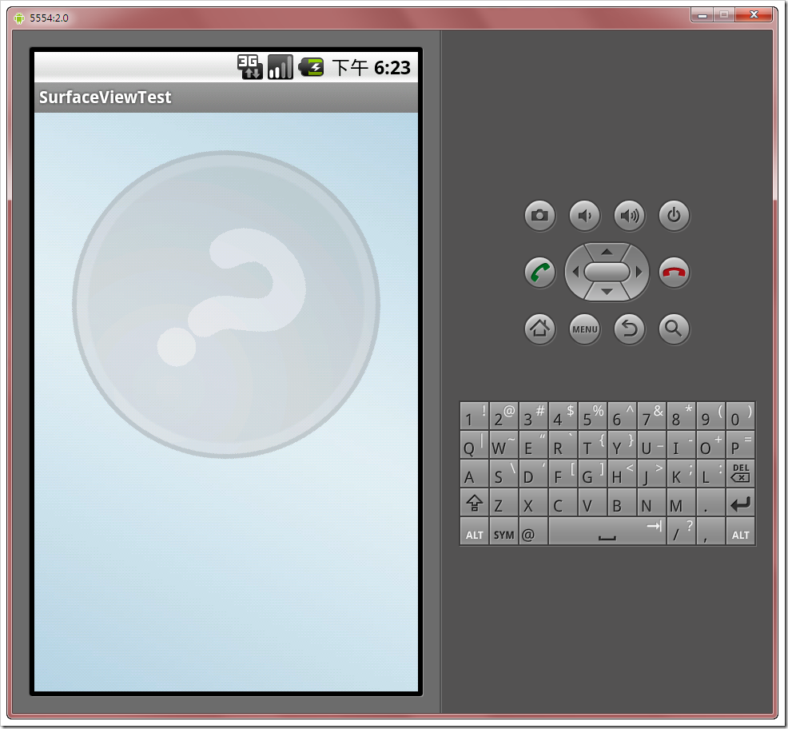
Task: Click the P key
Action: click(740, 444)
